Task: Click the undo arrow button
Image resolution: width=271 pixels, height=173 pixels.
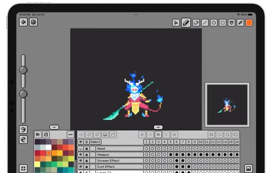Action: [x=23, y=130]
